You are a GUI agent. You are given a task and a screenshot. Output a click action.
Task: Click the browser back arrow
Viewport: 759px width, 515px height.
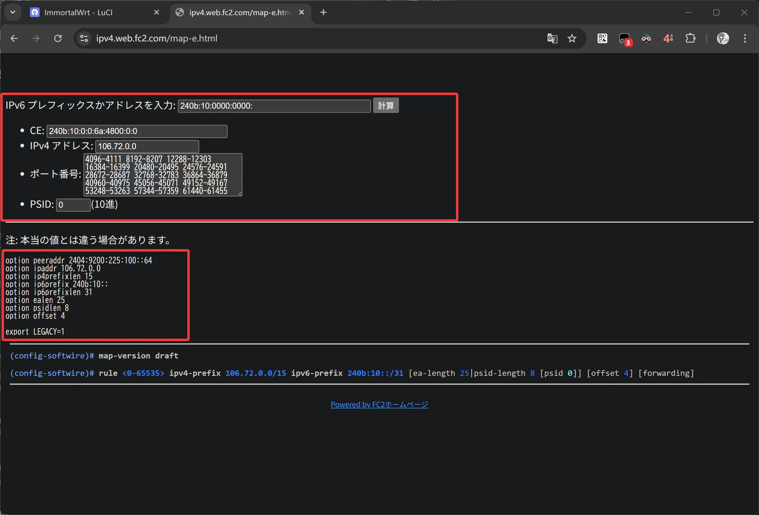14,39
